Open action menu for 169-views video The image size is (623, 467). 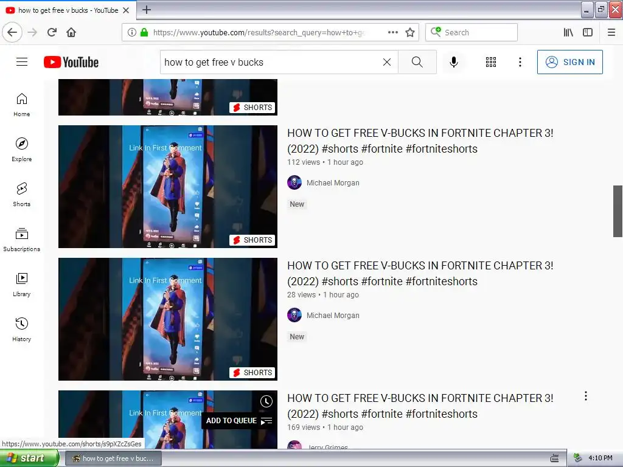[586, 396]
